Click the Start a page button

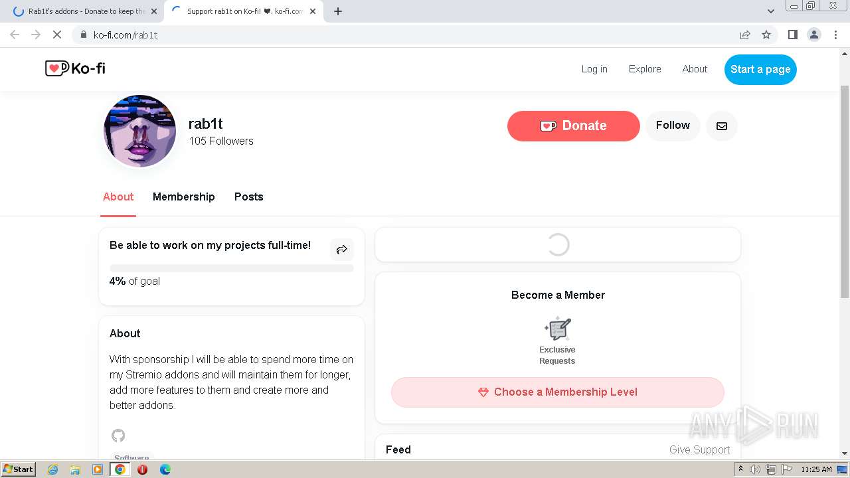pyautogui.click(x=760, y=69)
